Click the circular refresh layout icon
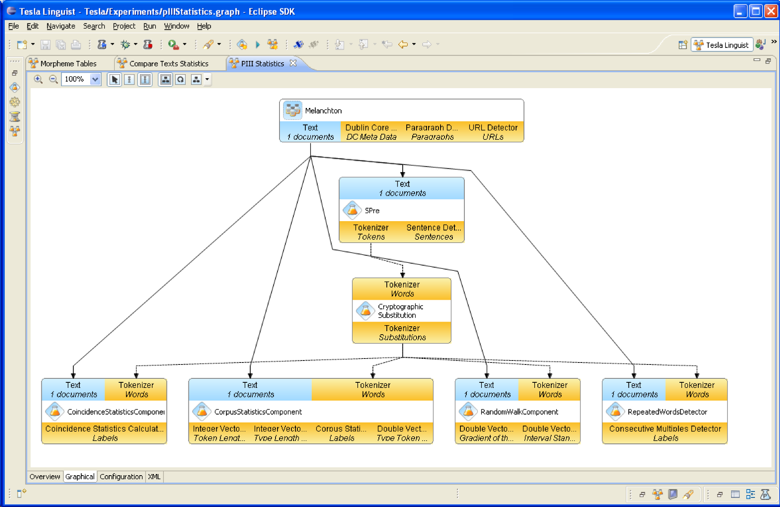This screenshot has width=780, height=507. click(x=180, y=79)
